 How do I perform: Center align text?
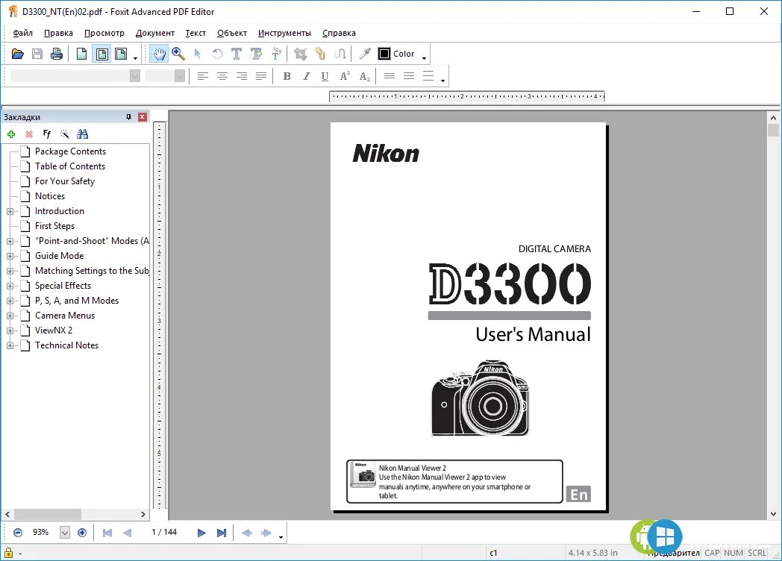[x=222, y=76]
